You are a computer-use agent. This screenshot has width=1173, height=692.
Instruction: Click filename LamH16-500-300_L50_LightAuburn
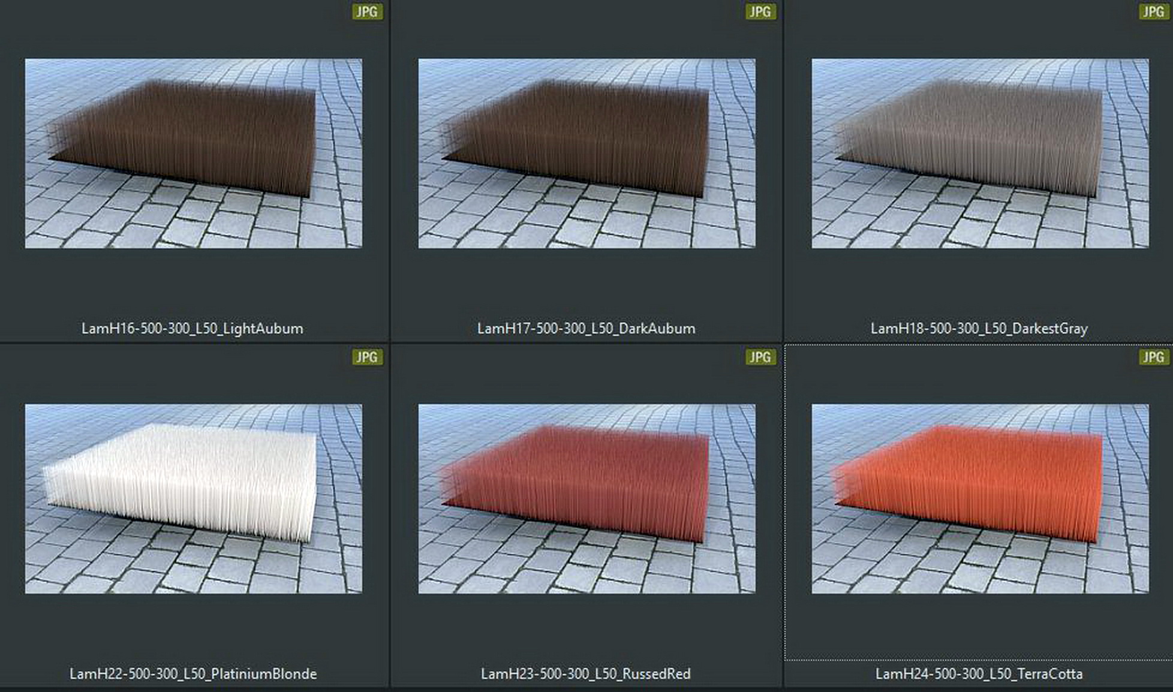point(192,329)
